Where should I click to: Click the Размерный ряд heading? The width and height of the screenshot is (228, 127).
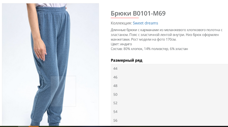point(127,60)
